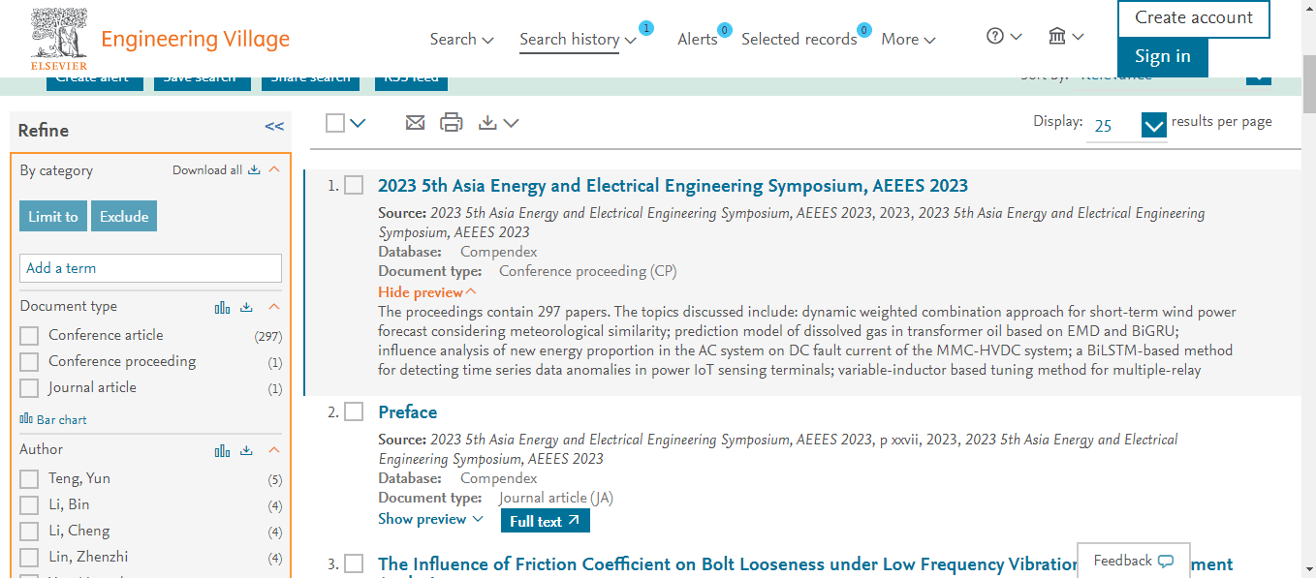Click the Elsevier tree logo
The image size is (1316, 578).
tap(59, 37)
